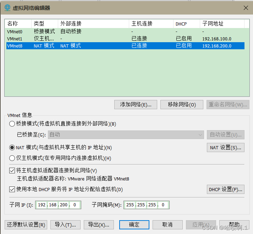This screenshot has width=253, height=234.
Task: Click VMnet1's 已启用 DHCP cell
Action: point(183,39)
